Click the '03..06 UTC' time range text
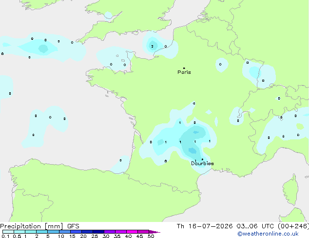This screenshot has height=238, width=309. (255, 226)
